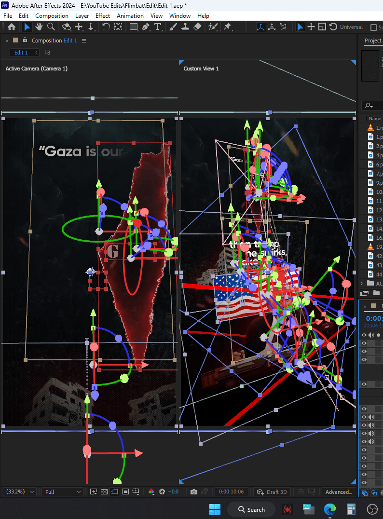Select the Horizontal Type tool

158,27
